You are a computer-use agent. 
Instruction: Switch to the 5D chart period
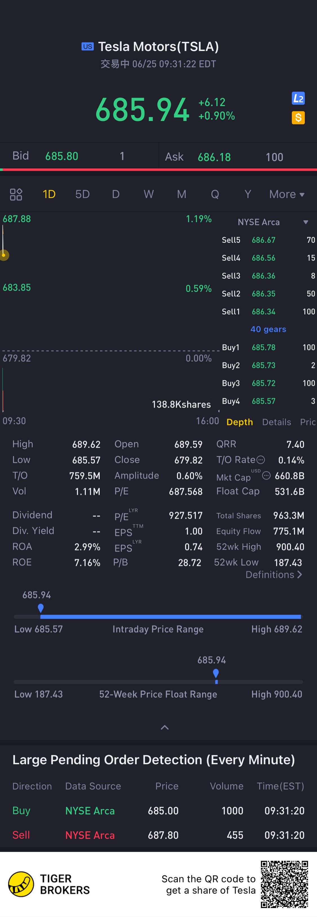(83, 194)
